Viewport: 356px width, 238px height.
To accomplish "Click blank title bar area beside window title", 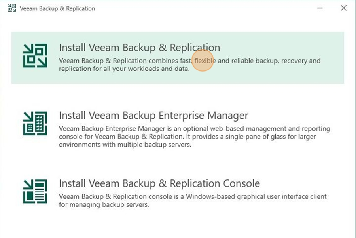I will click(x=205, y=8).
